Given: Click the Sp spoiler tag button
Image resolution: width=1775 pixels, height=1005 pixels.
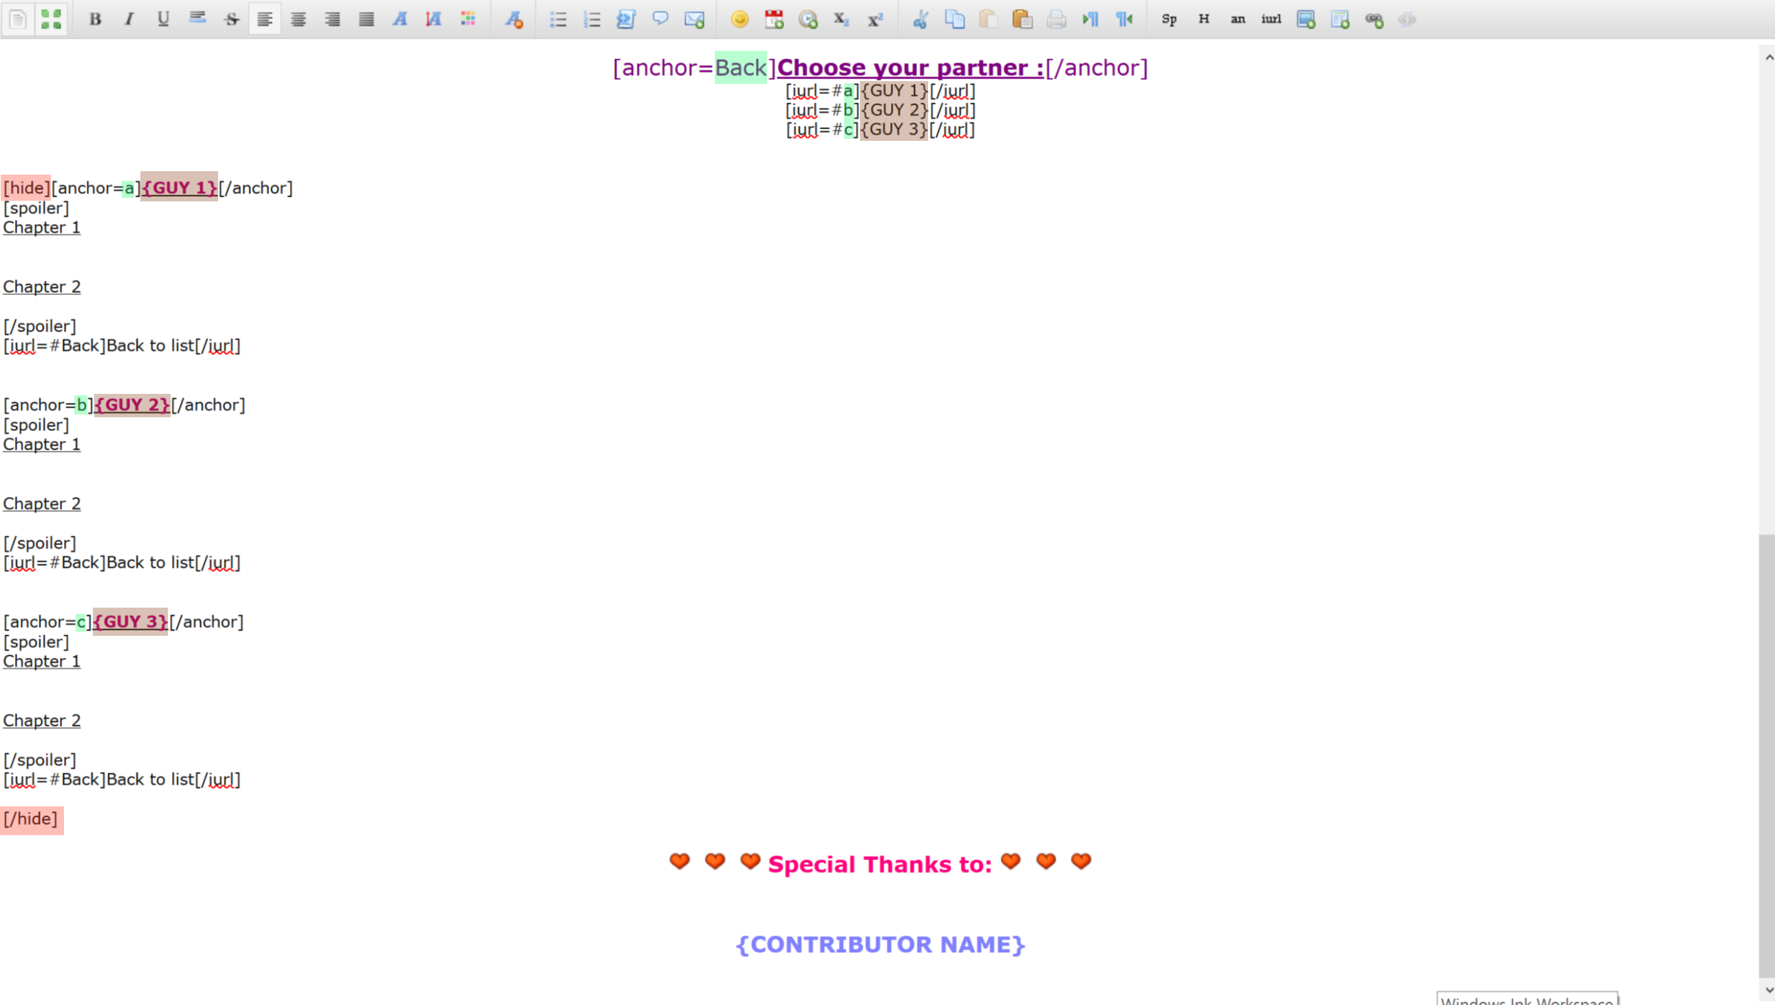Looking at the screenshot, I should [x=1169, y=19].
